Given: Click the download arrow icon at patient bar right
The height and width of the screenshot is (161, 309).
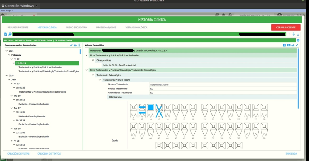Looking at the screenshot, I should click(298, 34).
